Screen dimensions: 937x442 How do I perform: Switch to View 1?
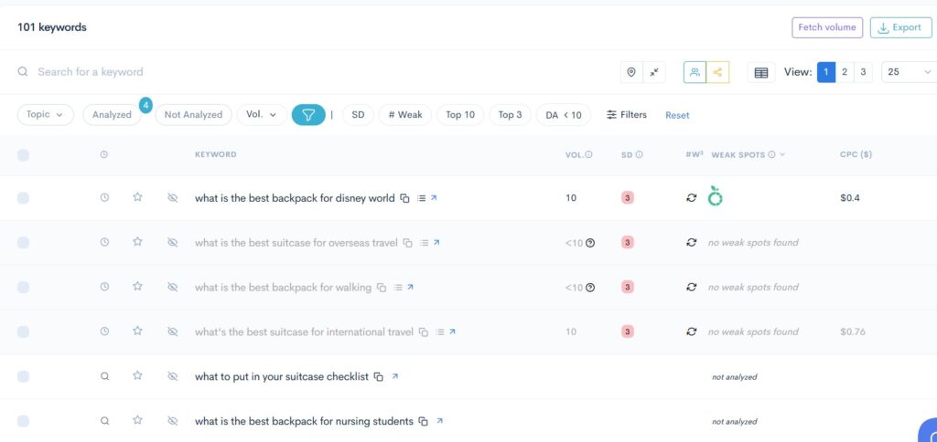(826, 72)
